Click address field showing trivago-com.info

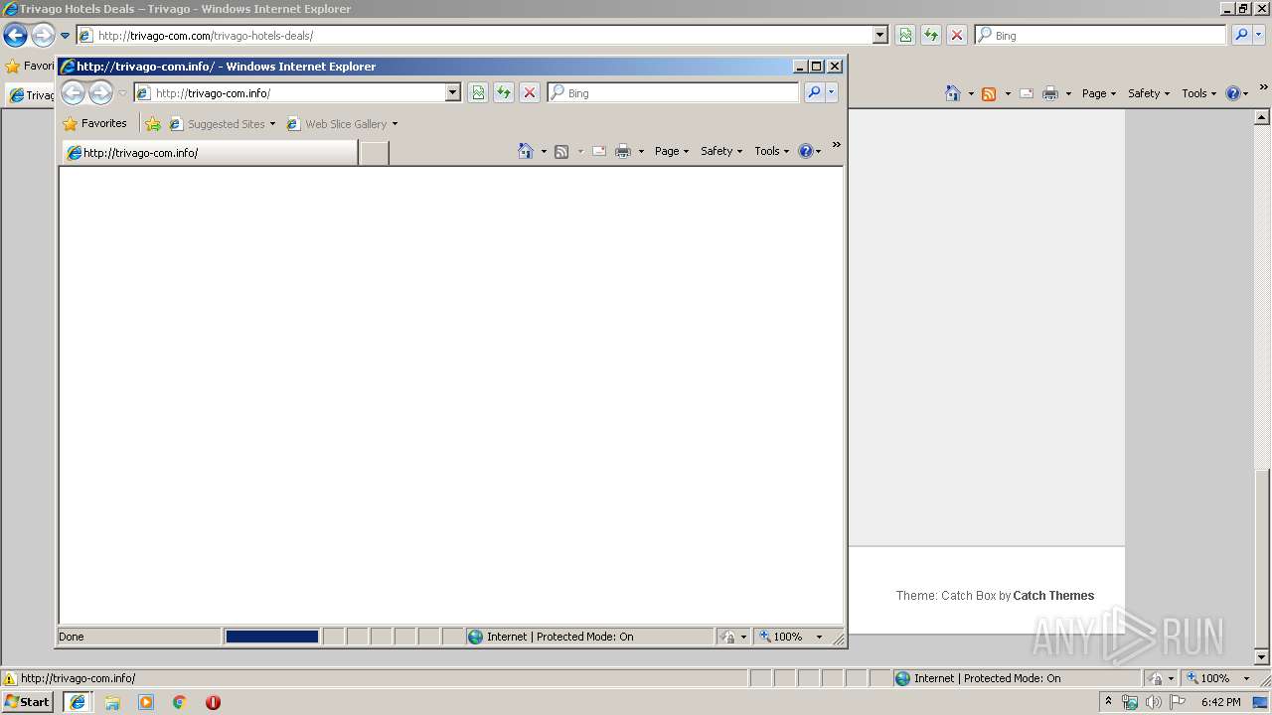click(298, 92)
